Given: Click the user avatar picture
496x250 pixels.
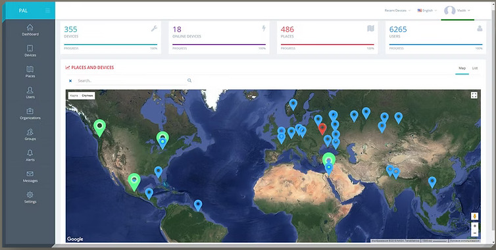Looking at the screenshot, I should [x=449, y=11].
